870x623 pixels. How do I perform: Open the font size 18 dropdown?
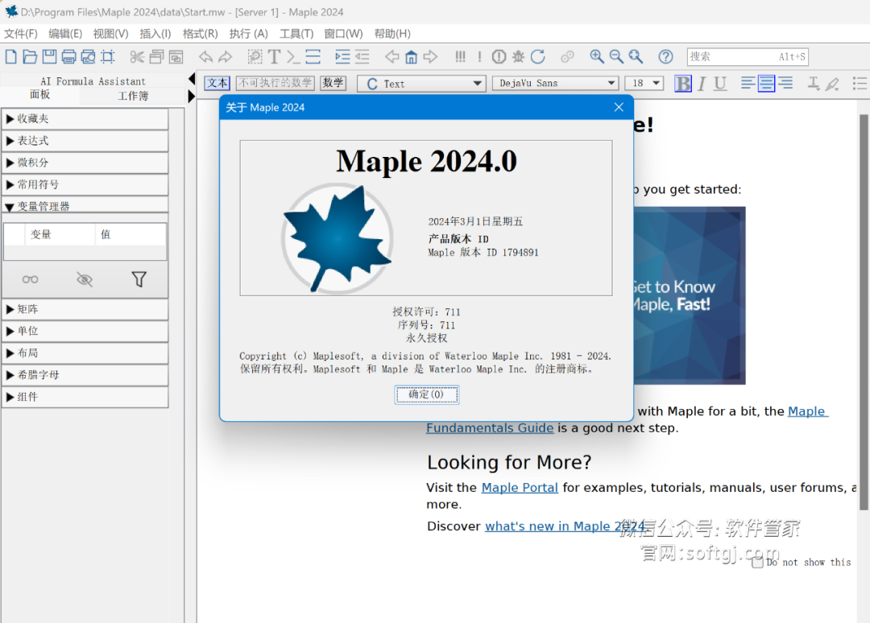[x=644, y=83]
